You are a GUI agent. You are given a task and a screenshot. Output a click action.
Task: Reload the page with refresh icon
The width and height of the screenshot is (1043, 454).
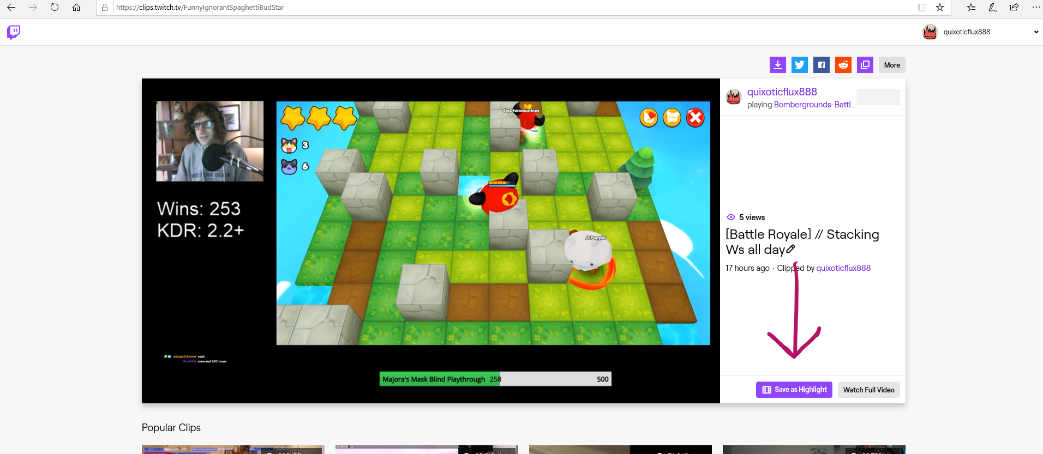[55, 8]
